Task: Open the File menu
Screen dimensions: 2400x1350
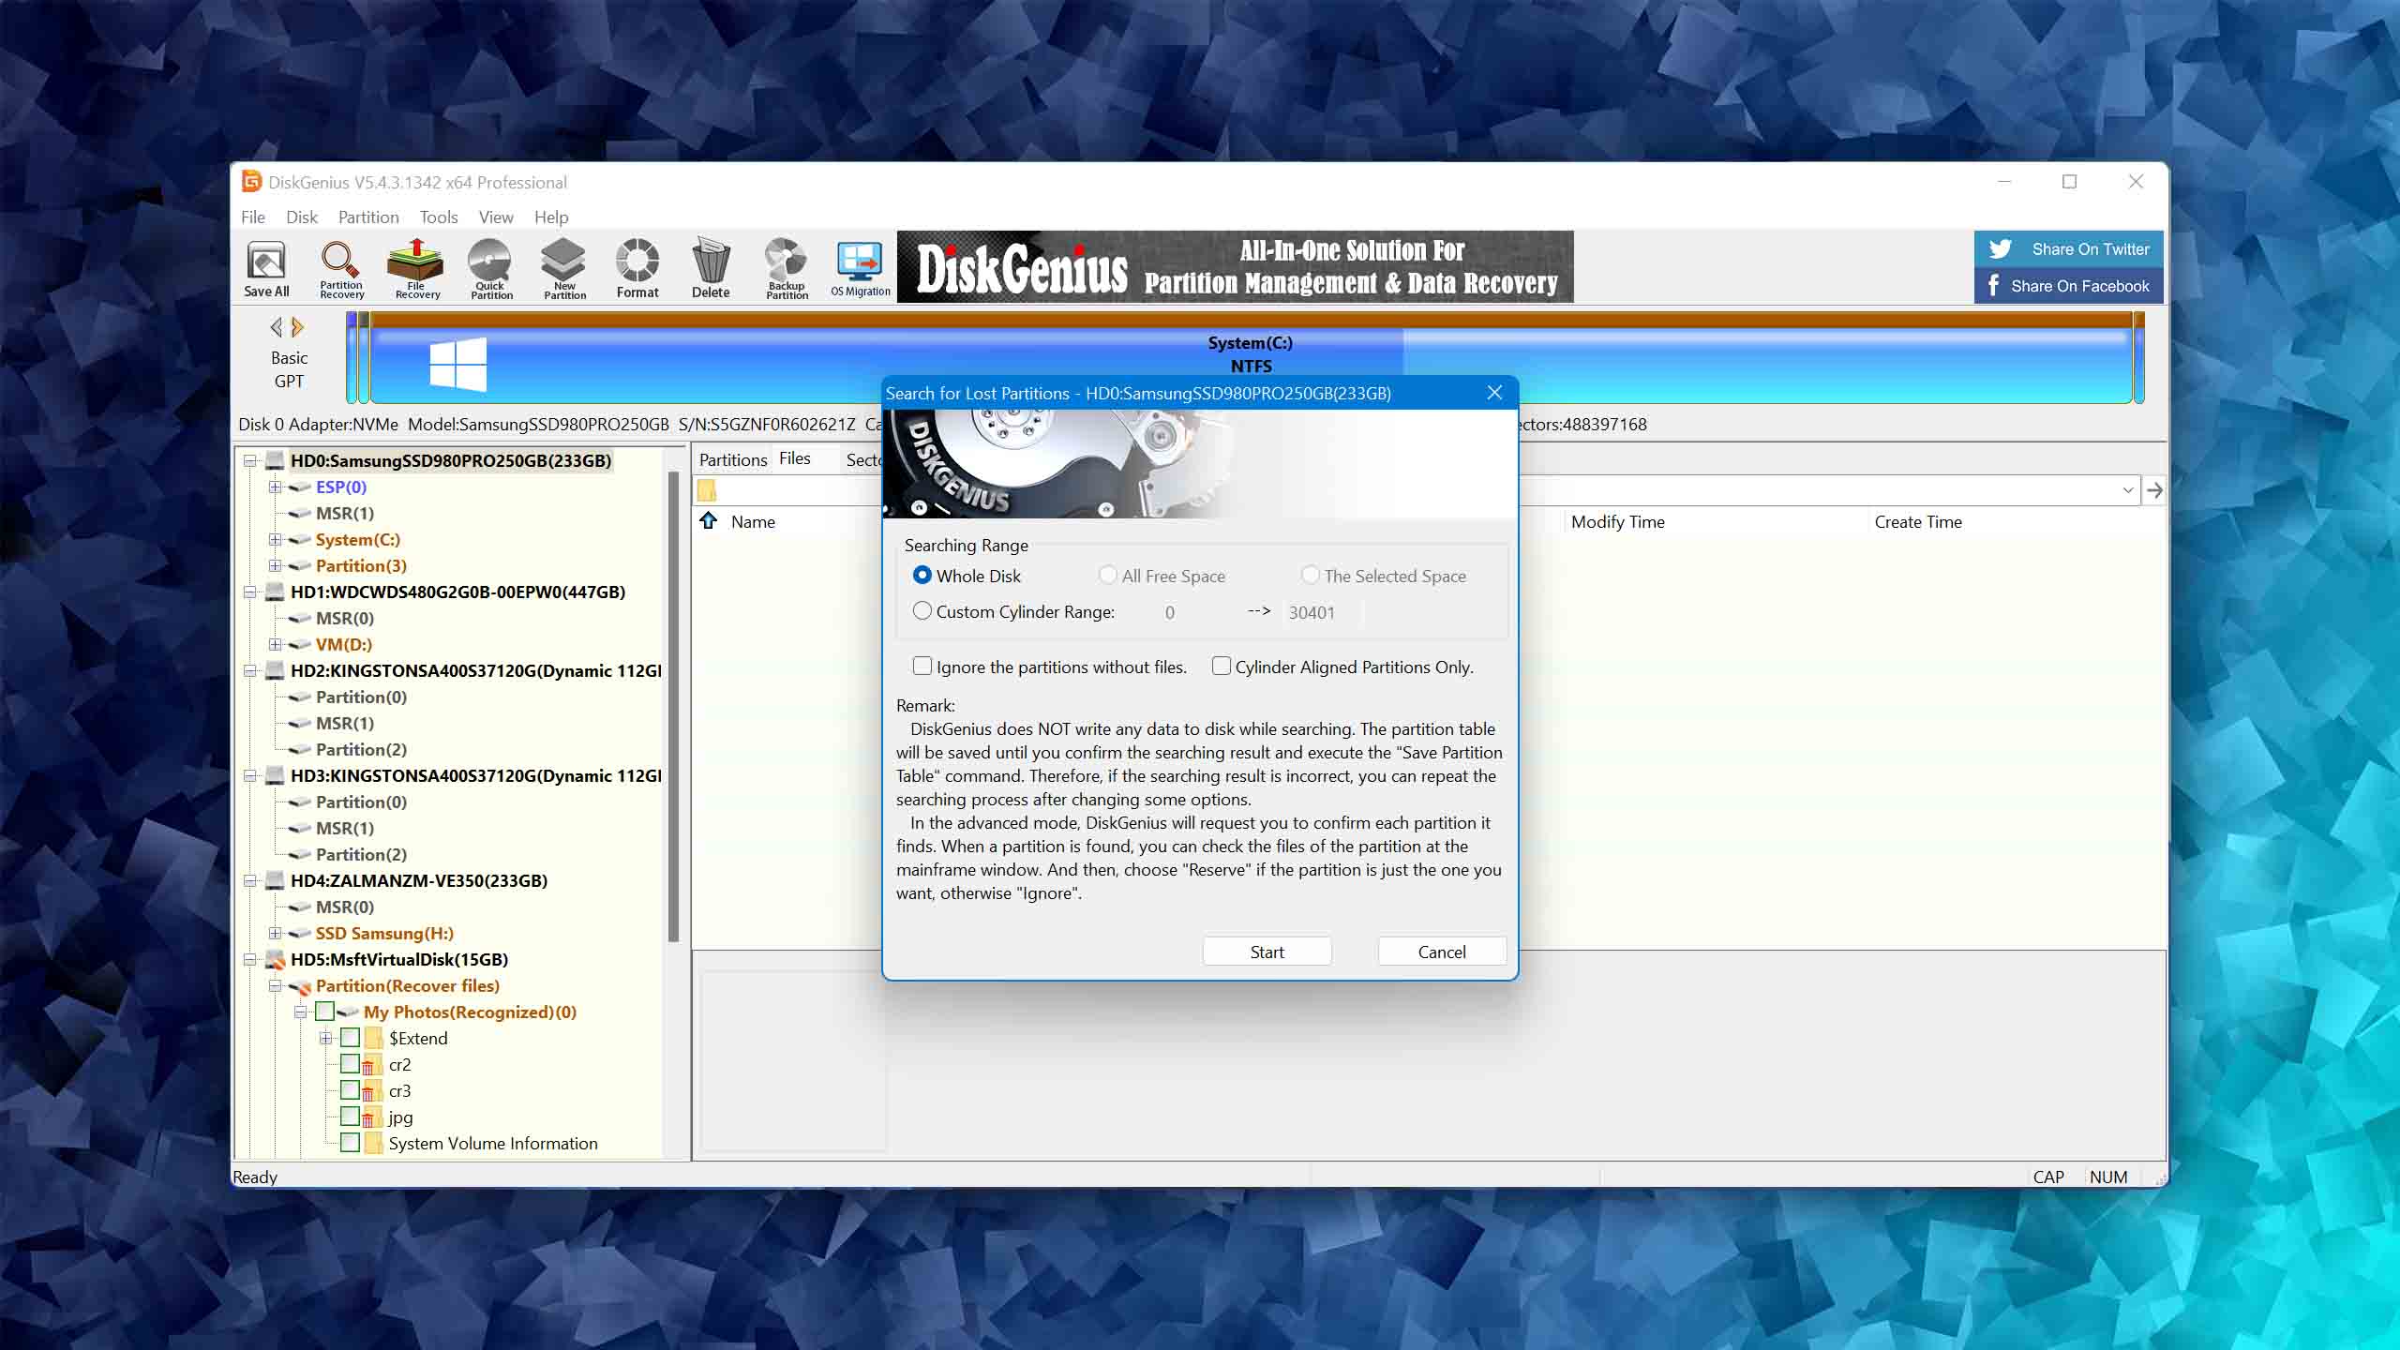Action: (x=253, y=217)
